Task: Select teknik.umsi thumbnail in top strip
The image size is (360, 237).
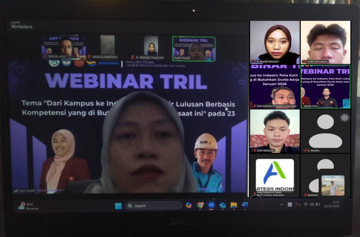Action: point(64,47)
